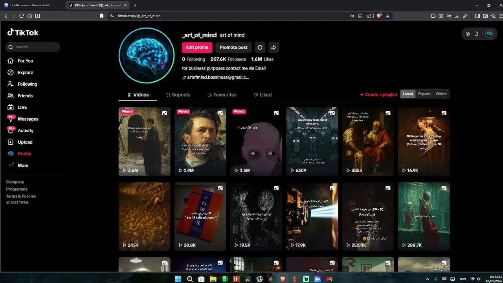Open the Upload page

tap(20, 142)
